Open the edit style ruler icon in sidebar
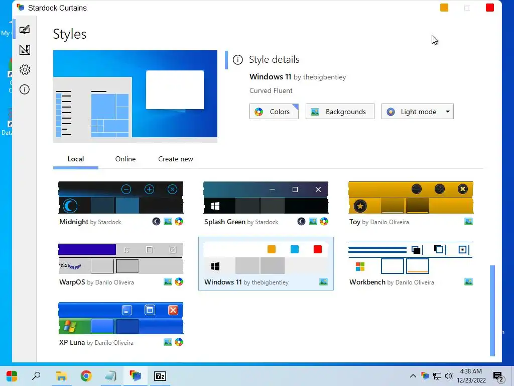This screenshot has height=386, width=514. tap(25, 50)
